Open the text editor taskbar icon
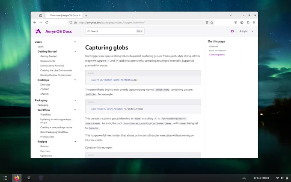The width and height of the screenshot is (291, 182). (29, 178)
